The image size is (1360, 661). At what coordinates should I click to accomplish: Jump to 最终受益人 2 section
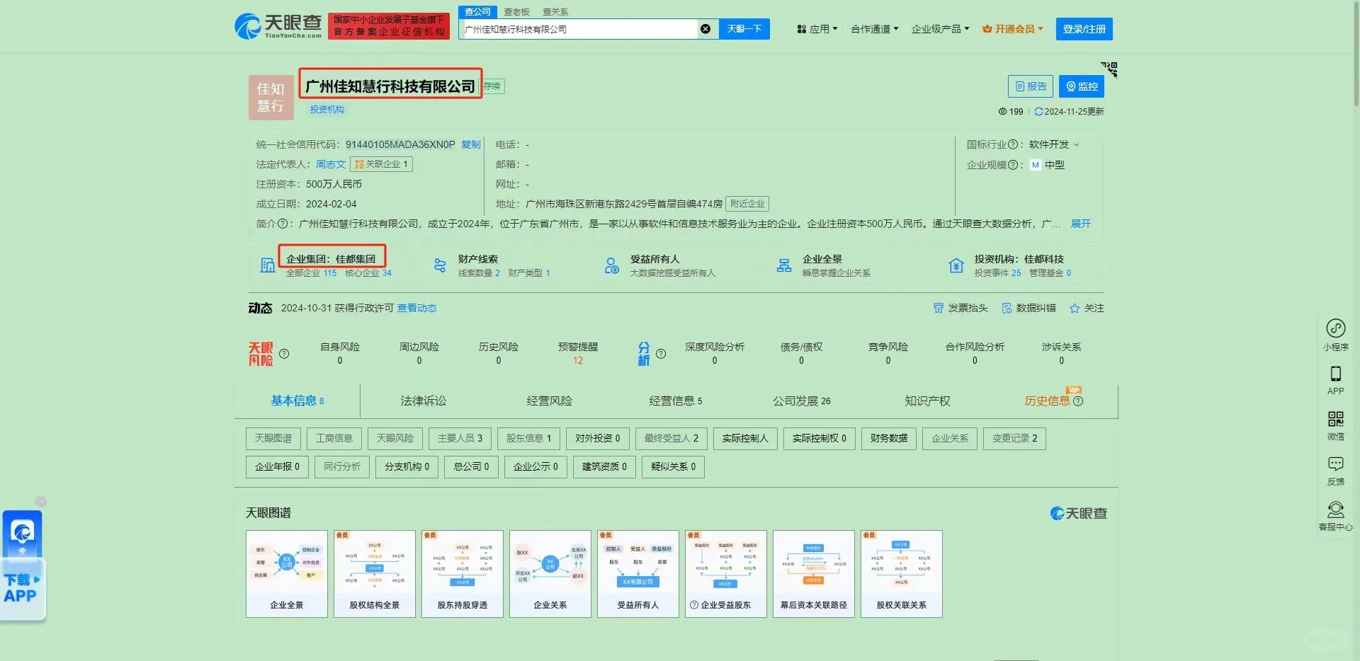(671, 439)
